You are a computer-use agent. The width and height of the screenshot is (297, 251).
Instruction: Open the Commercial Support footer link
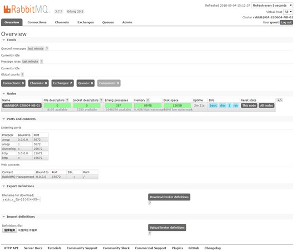151,248
